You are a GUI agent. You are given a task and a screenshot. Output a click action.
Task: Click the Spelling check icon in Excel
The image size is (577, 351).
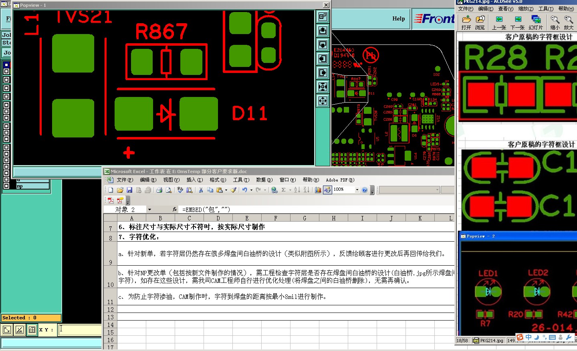180,190
